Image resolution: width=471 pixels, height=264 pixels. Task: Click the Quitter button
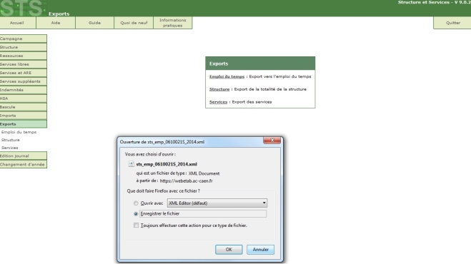point(452,23)
